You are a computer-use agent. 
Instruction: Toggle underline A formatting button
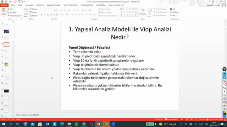pyautogui.click(x=48, y=14)
